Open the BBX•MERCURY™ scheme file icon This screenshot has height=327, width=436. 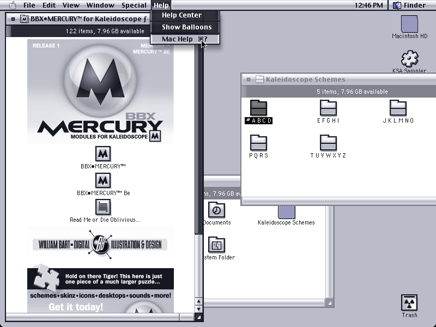(x=103, y=154)
